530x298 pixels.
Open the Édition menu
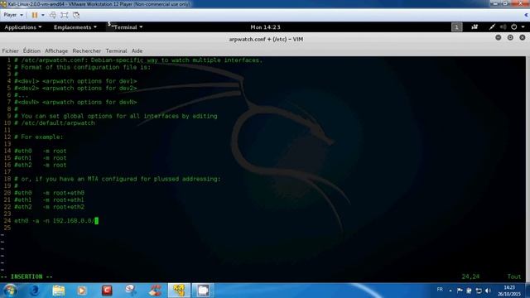31,51
